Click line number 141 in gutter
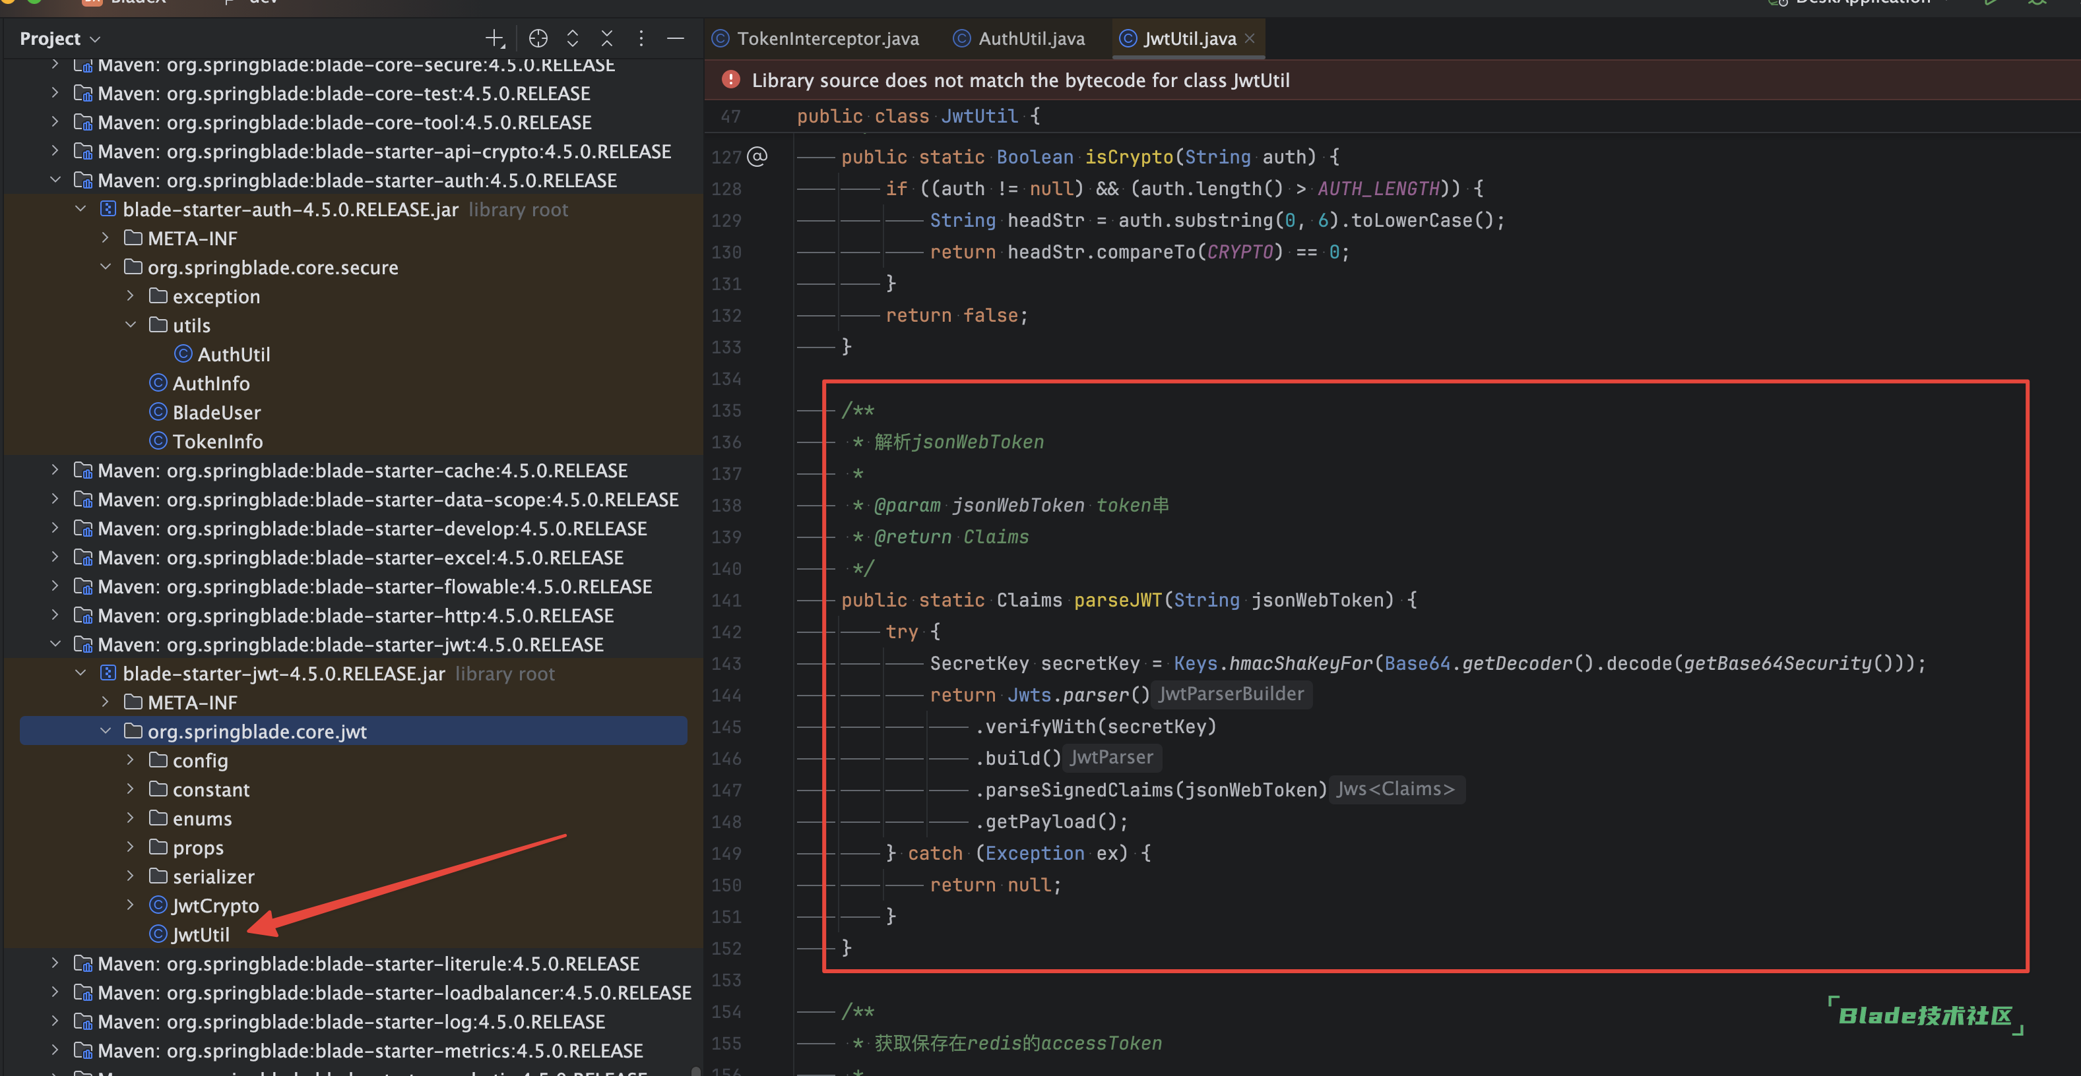 [x=726, y=600]
